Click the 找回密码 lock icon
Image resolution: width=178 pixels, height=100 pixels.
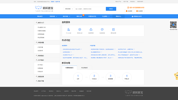(x=91, y=30)
